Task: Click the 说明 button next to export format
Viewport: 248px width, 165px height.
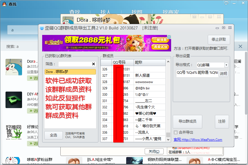Action: pos(223,74)
